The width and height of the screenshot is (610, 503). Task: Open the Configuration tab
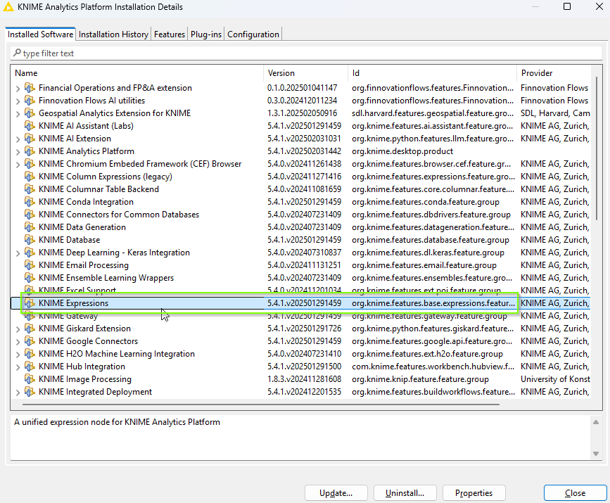253,34
